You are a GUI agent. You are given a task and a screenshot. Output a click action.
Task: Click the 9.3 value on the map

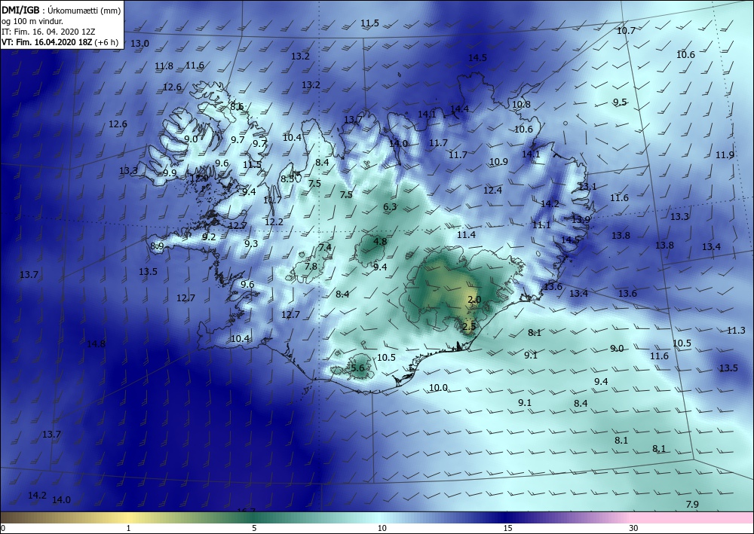pos(251,243)
